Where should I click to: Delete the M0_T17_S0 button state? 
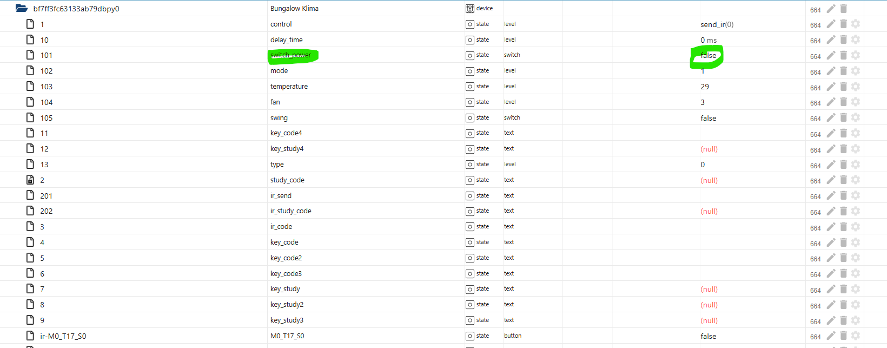click(843, 336)
